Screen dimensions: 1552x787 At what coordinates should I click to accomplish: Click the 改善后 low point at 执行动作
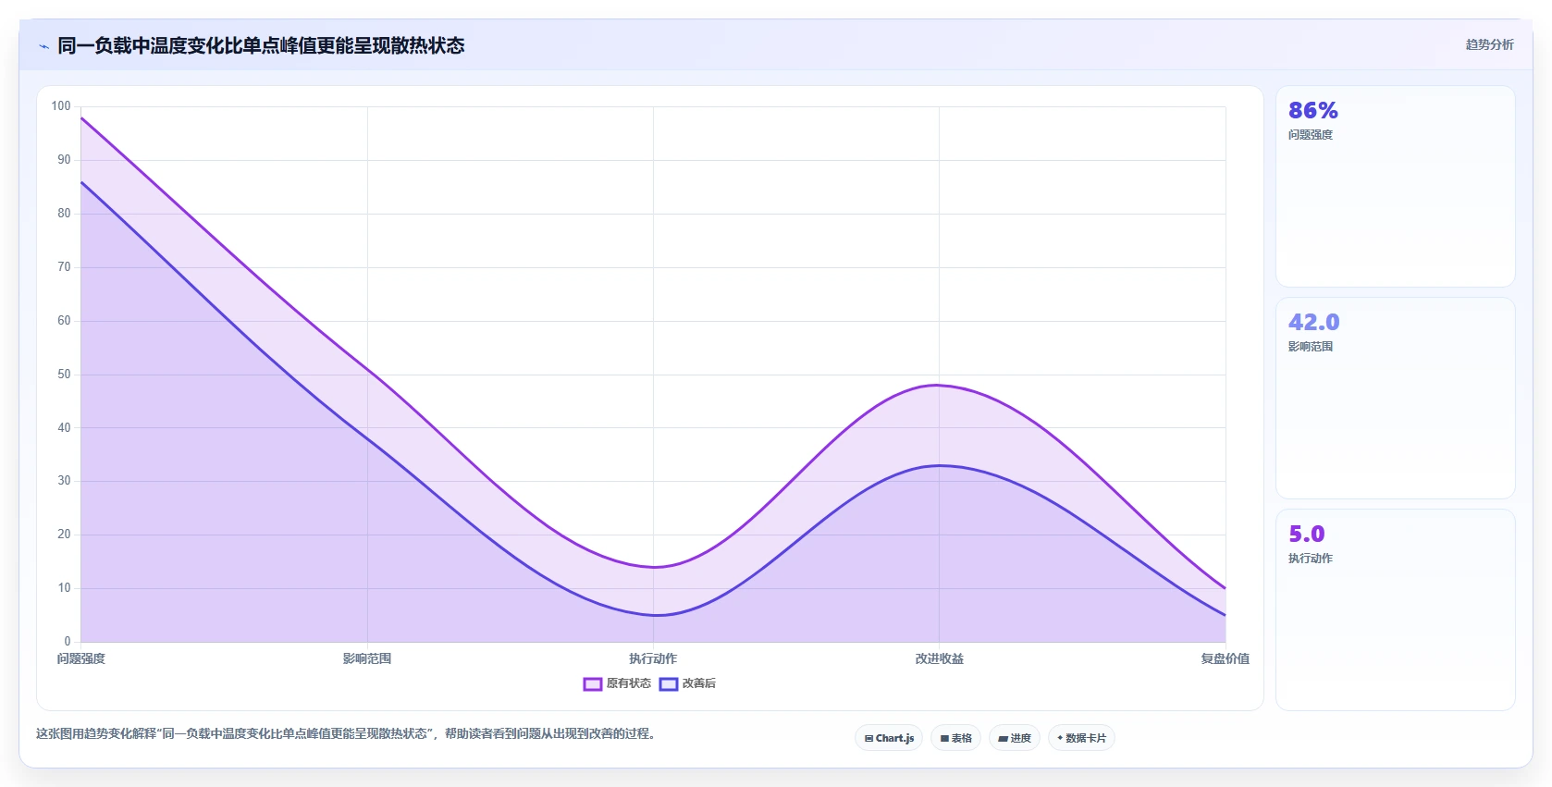pyautogui.click(x=653, y=615)
